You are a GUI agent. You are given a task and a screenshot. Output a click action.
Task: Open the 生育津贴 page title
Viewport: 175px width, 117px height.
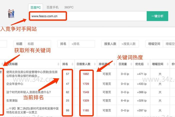pos(12,101)
